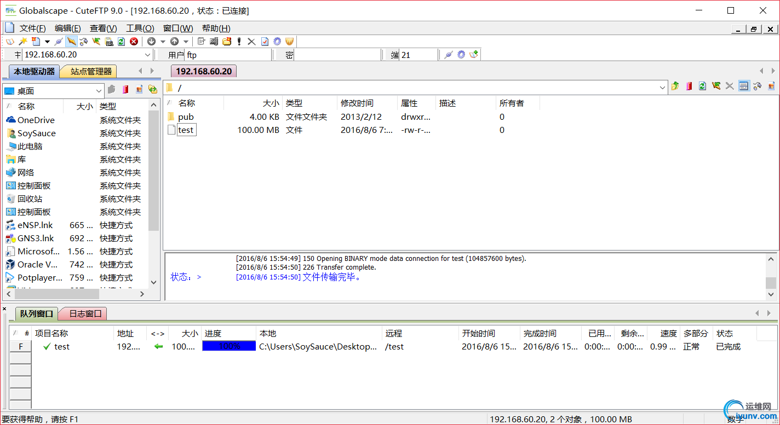Image resolution: width=780 pixels, height=425 pixels.
Task: Open the dropdown arrow next to Download icon
Action: click(163, 42)
